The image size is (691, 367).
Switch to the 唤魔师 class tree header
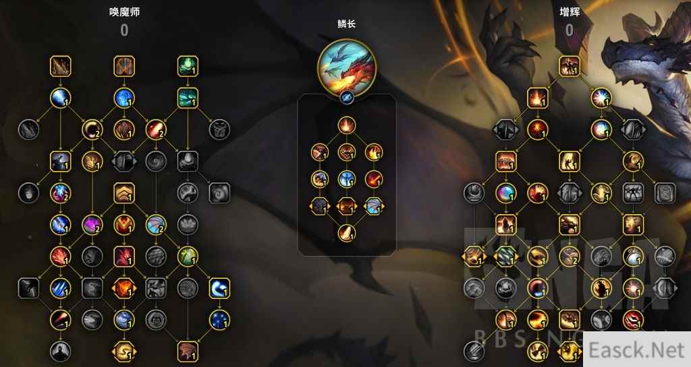pos(125,12)
